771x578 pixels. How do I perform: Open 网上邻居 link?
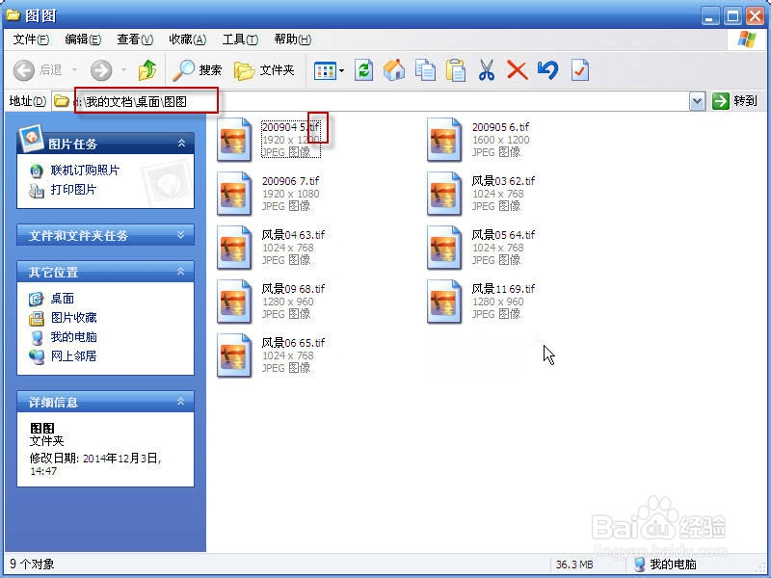click(x=73, y=355)
